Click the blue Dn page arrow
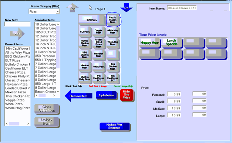Screen dimensions: 232x143 tap(126, 7)
